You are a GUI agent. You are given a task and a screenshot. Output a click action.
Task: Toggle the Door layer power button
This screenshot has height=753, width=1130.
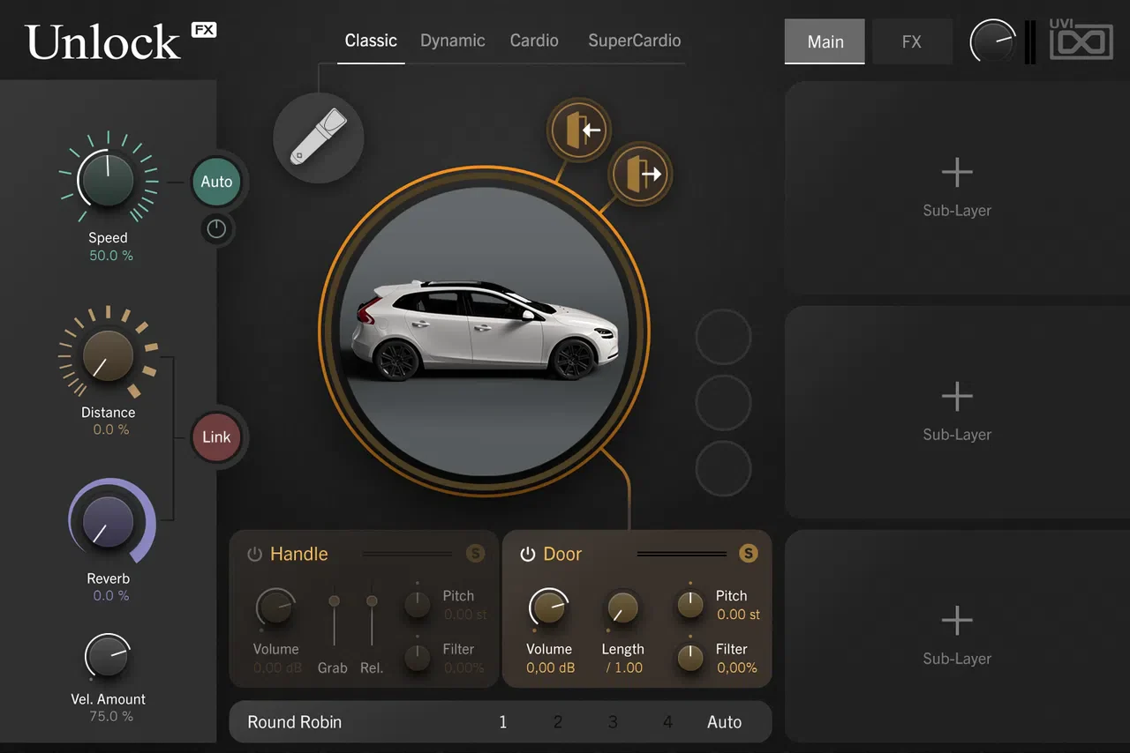click(528, 554)
